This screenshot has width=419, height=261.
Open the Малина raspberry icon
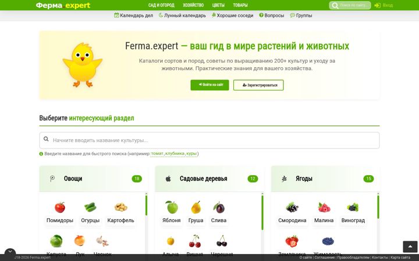tap(324, 207)
